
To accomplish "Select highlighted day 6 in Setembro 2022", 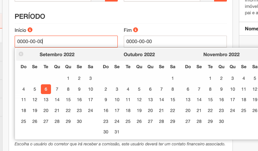I will 46,89.
